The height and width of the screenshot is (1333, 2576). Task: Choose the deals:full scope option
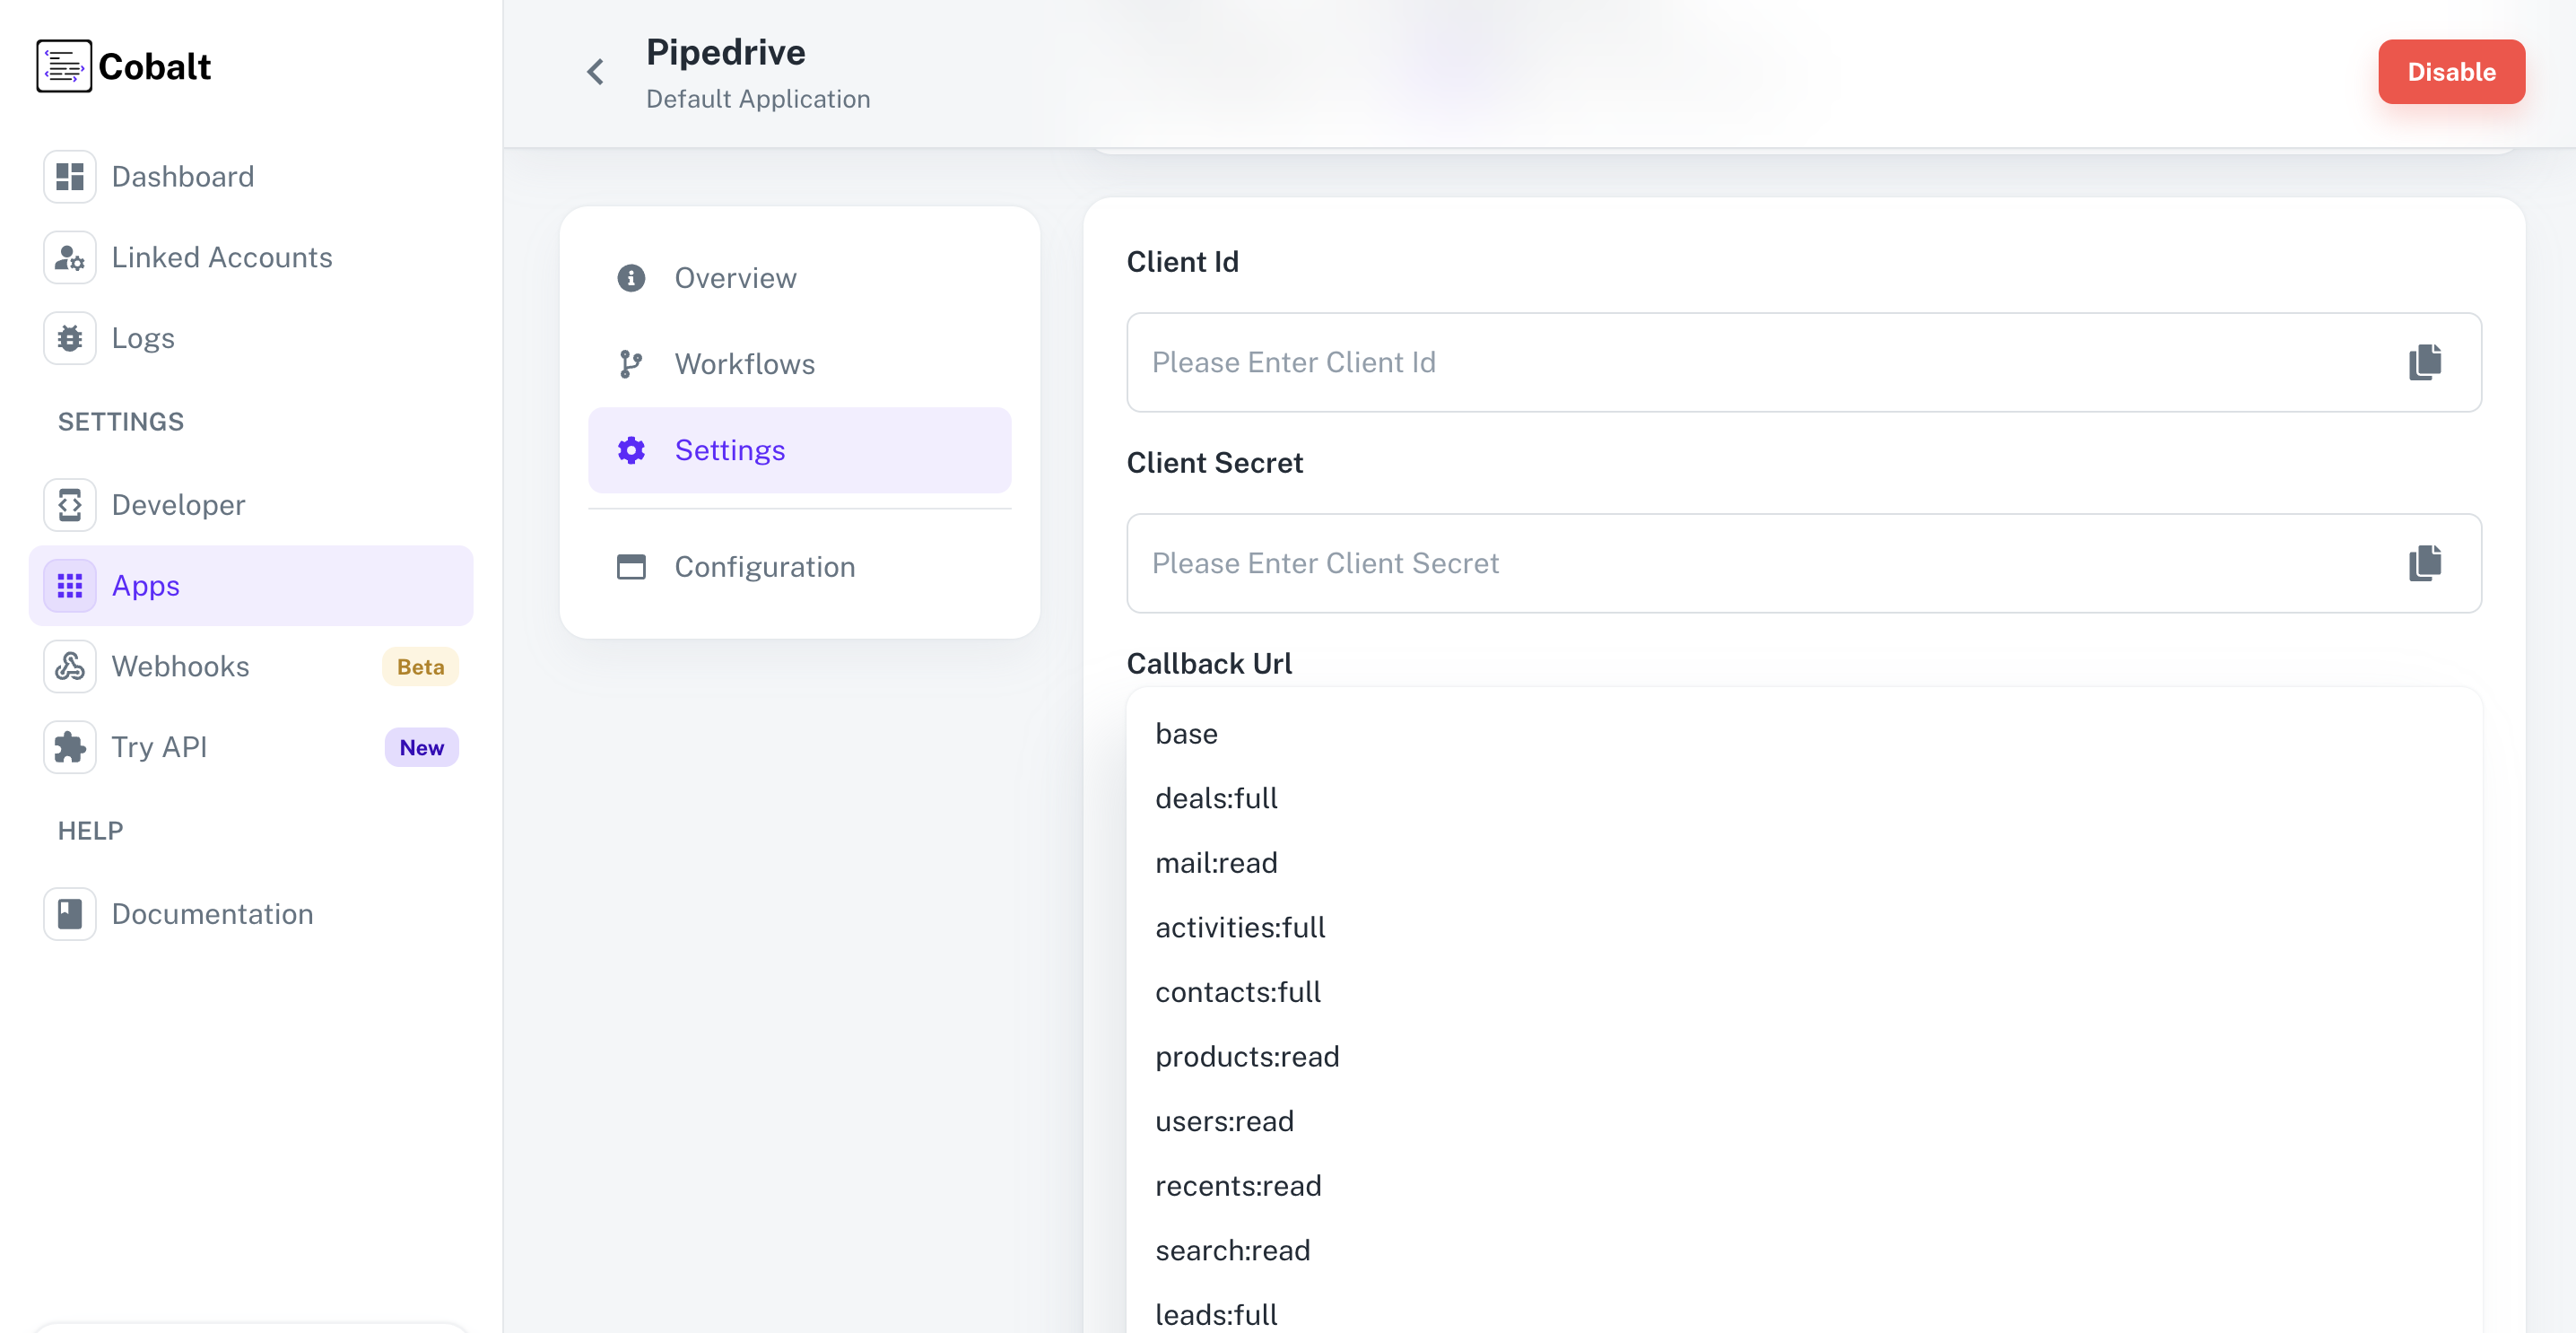pyautogui.click(x=1216, y=799)
